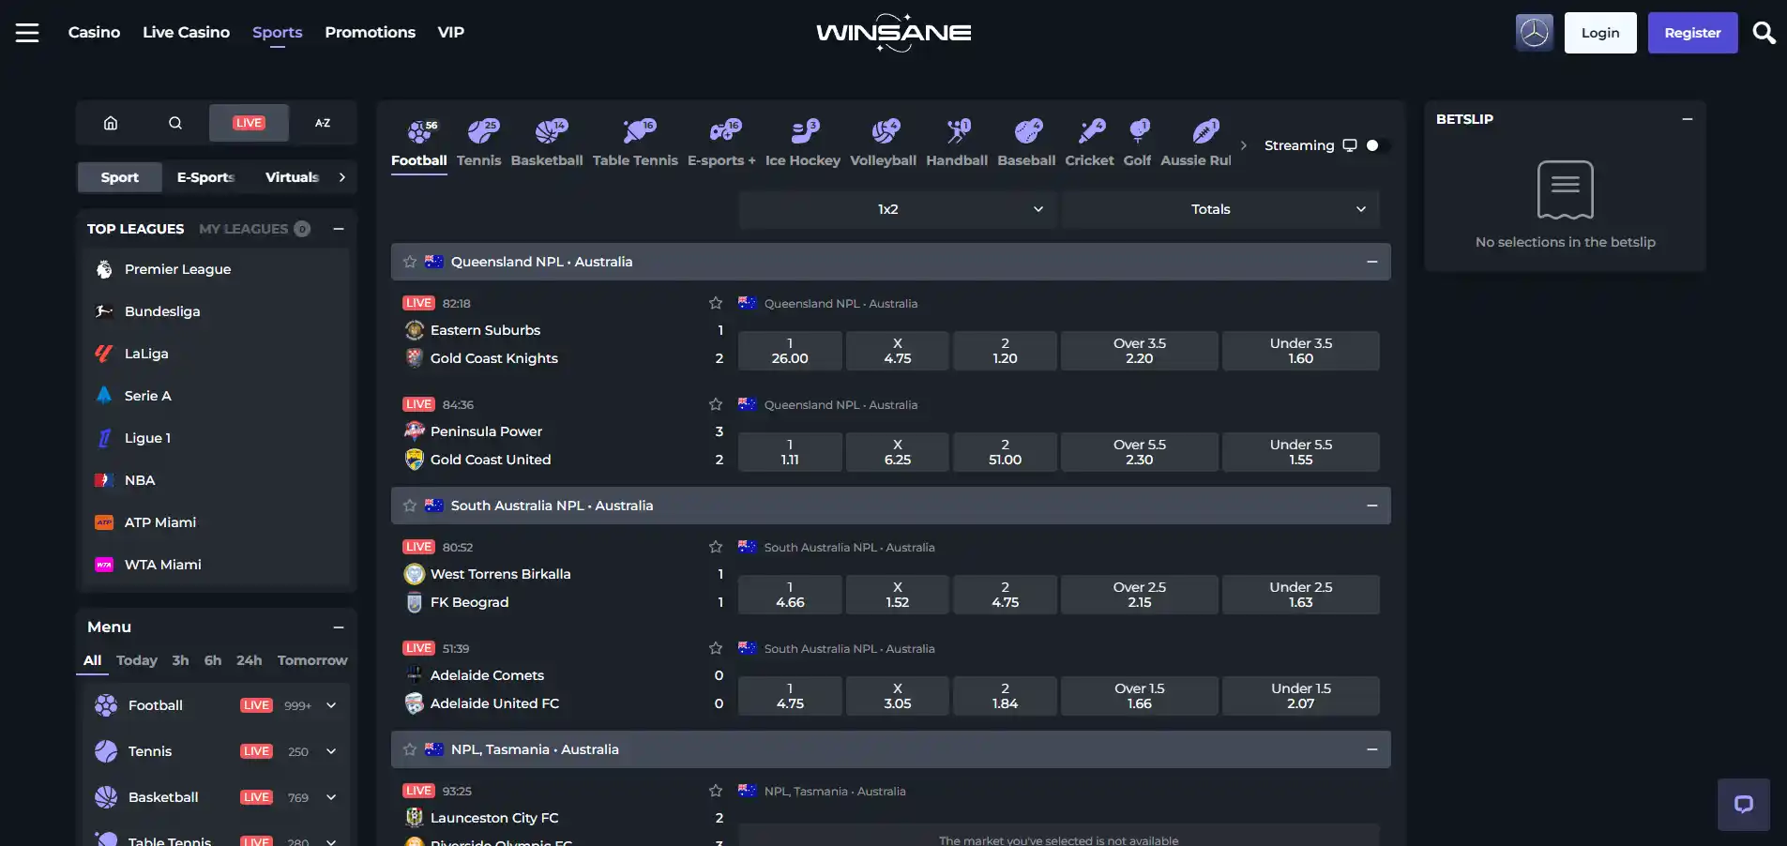
Task: Select Over 5.5 at 2.30 odds
Action: [1140, 452]
